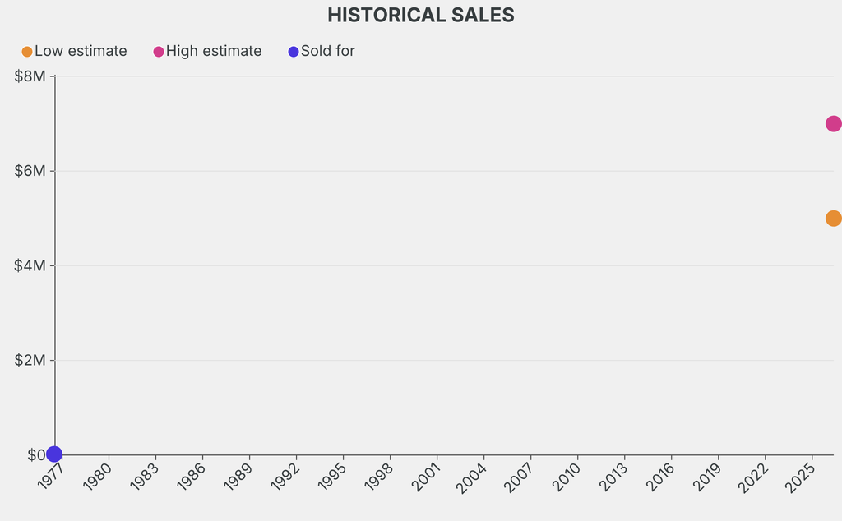Select the orange Low estimate data point

coord(833,219)
